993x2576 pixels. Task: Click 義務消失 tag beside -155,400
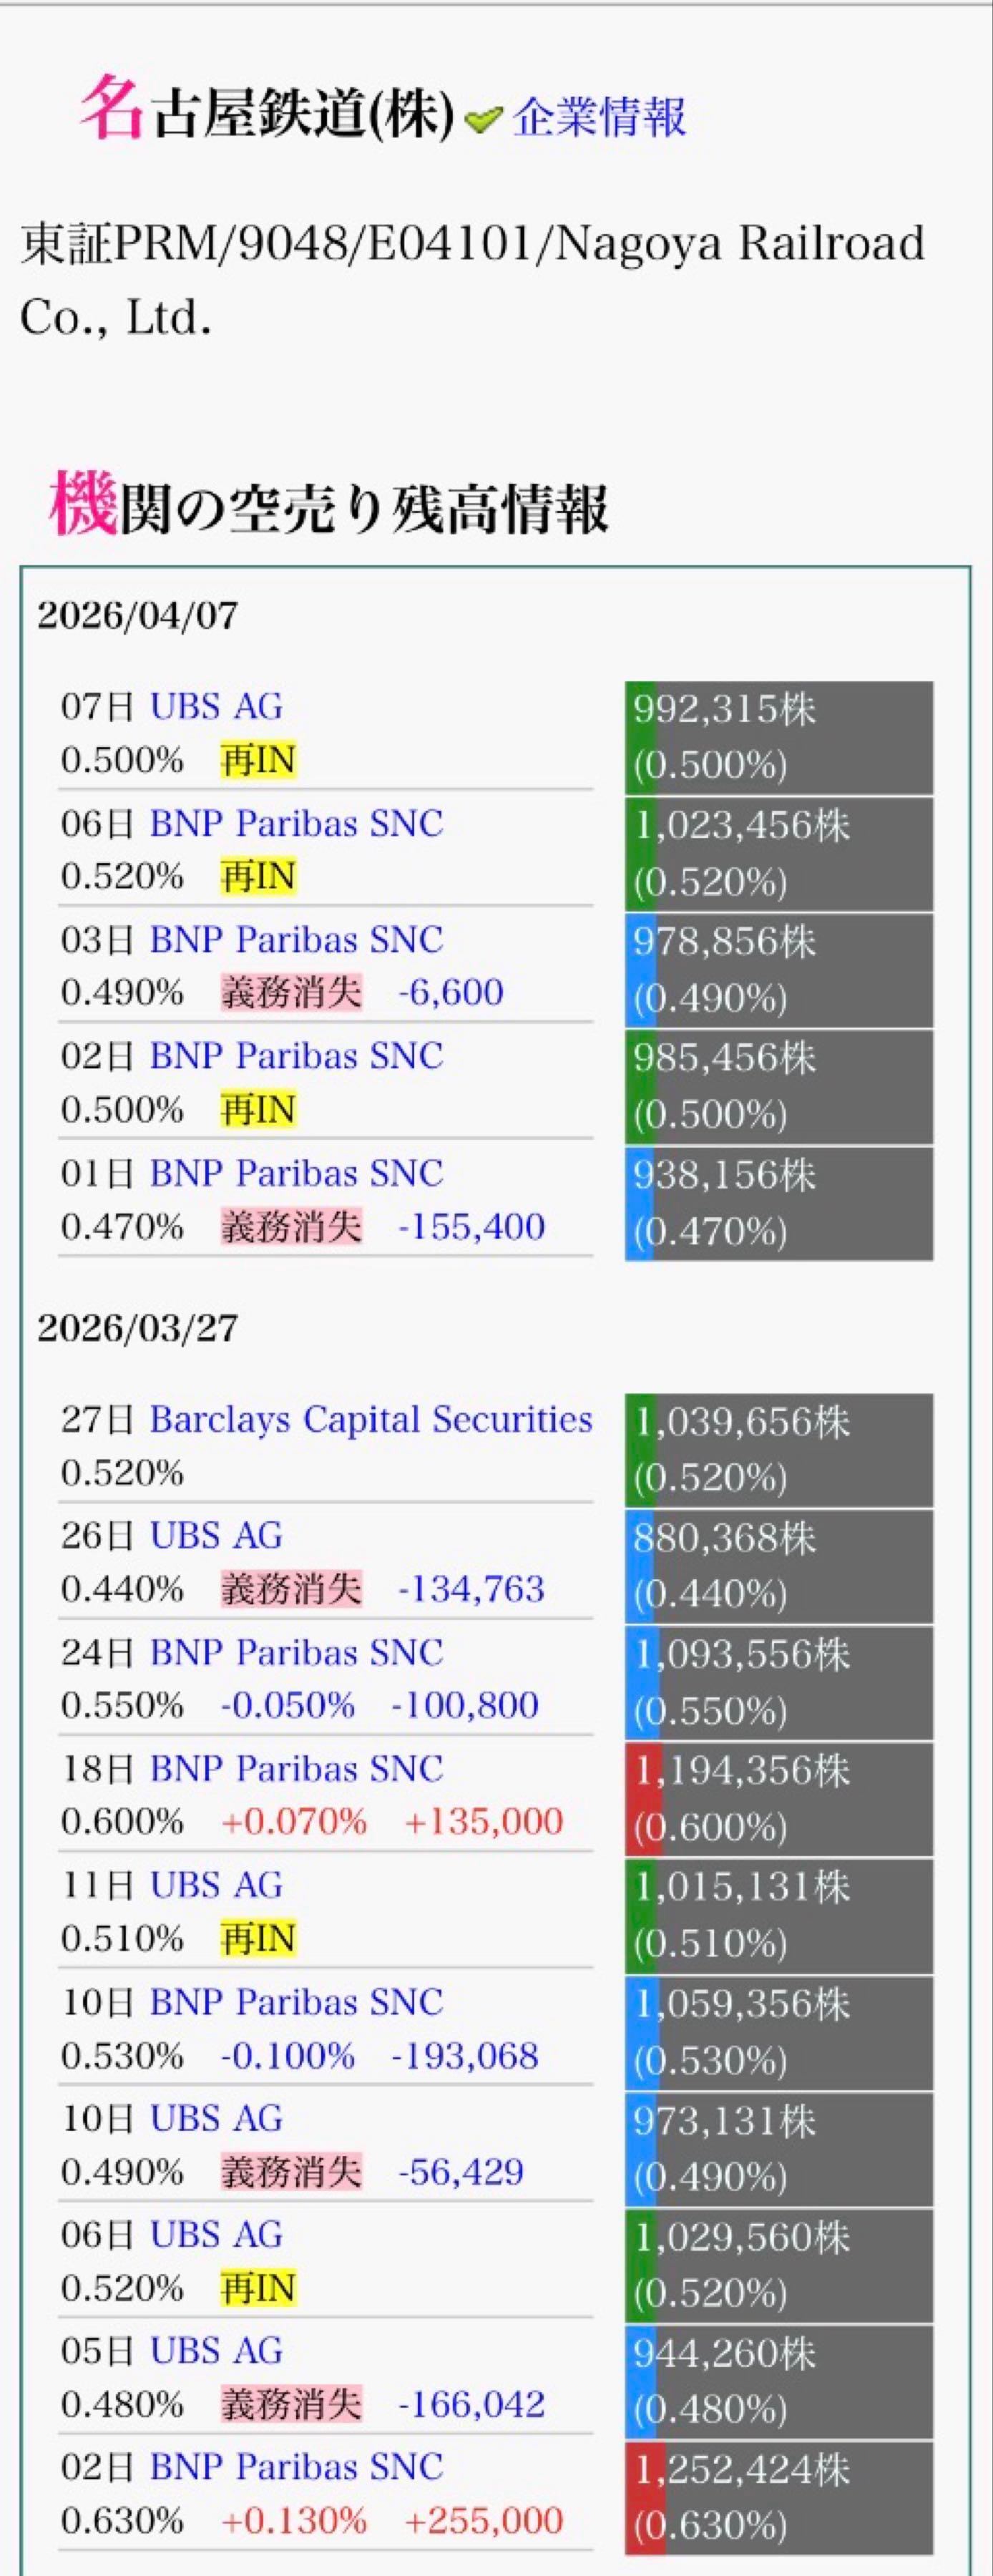pyautogui.click(x=291, y=1226)
